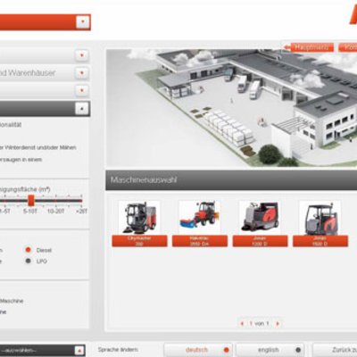Collapse the dark active section arrow
This screenshot has height=357, width=357.
tap(82, 109)
